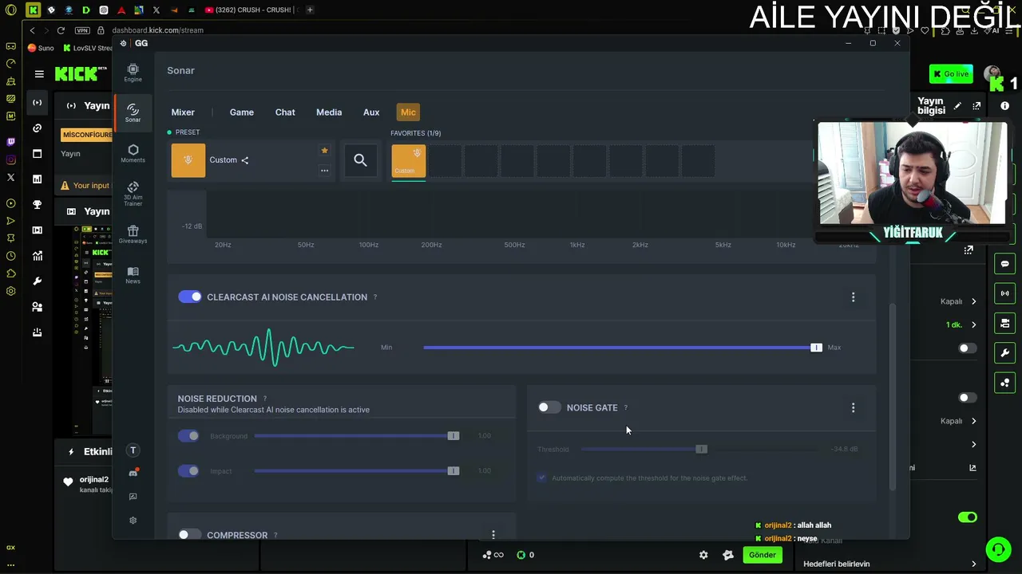Open the Custom preset's three-dot menu
Image resolution: width=1022 pixels, height=574 pixels.
324,170
